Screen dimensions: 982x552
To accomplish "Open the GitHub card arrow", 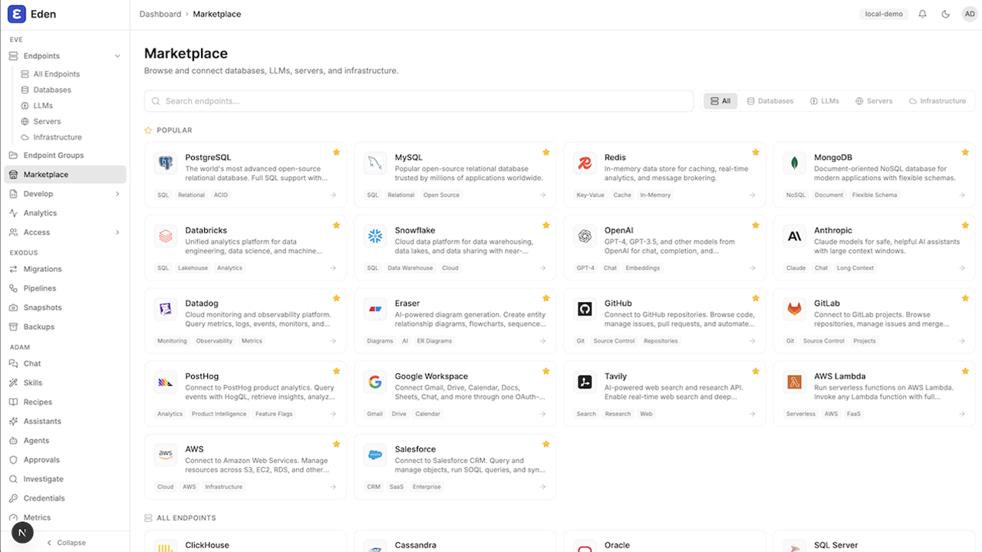I will pyautogui.click(x=752, y=341).
